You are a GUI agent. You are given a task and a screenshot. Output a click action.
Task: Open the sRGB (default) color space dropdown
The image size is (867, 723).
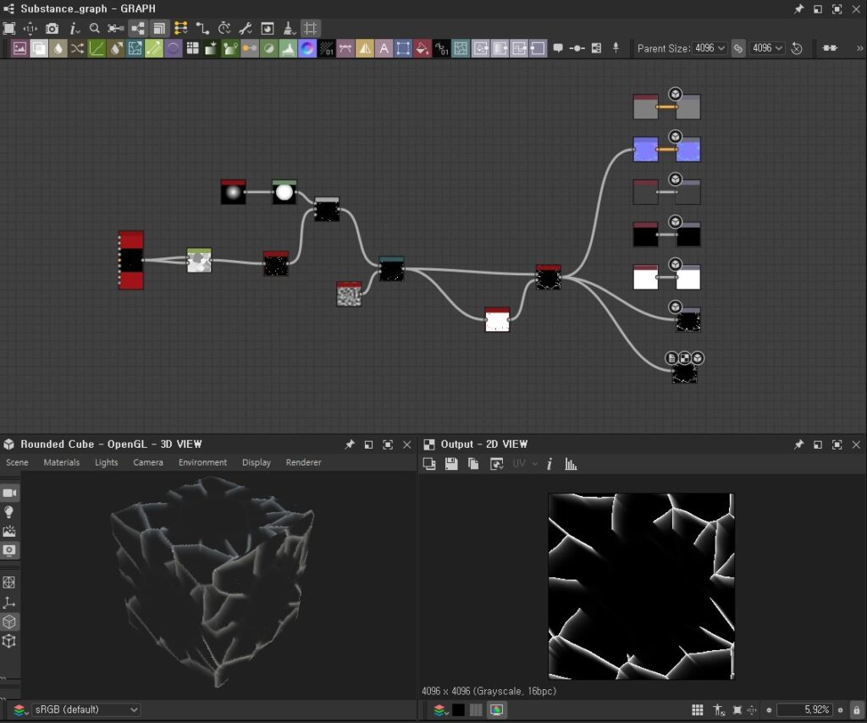click(85, 709)
